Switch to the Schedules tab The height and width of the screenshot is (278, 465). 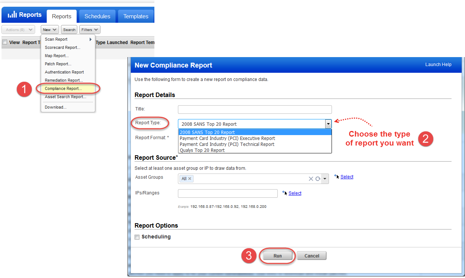click(x=97, y=16)
